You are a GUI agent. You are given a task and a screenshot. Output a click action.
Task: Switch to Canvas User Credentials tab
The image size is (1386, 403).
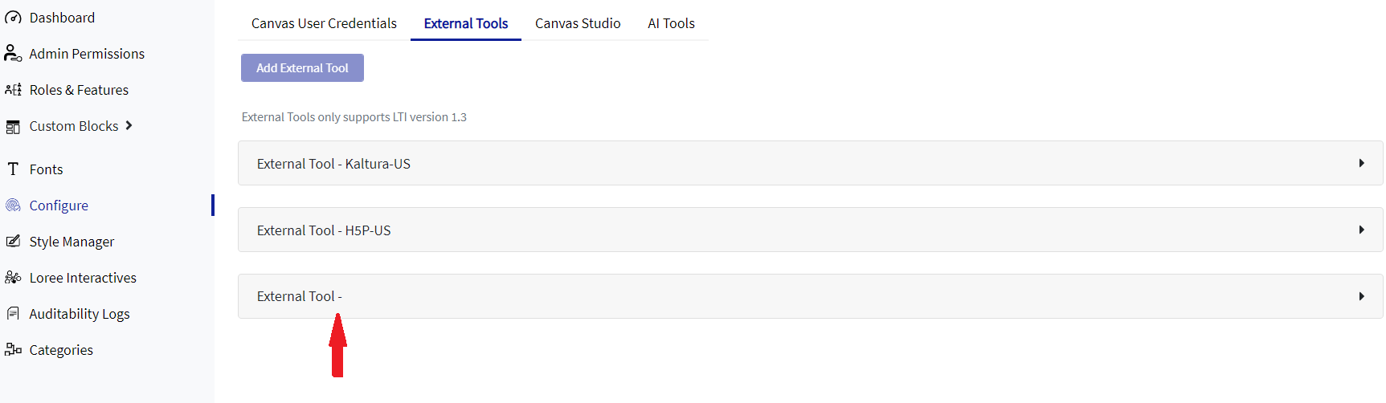click(324, 24)
